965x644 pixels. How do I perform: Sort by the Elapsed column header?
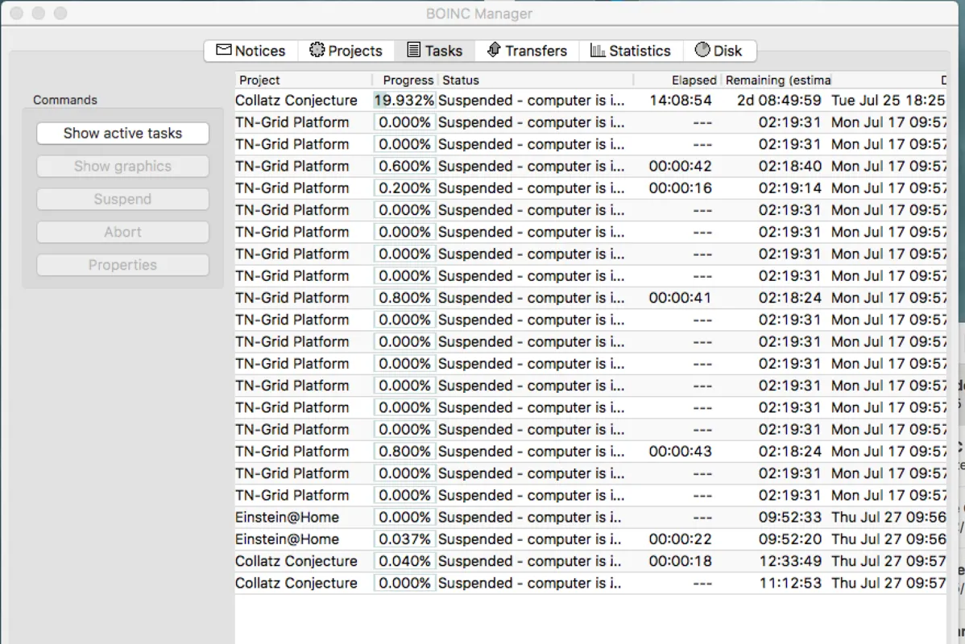point(677,80)
